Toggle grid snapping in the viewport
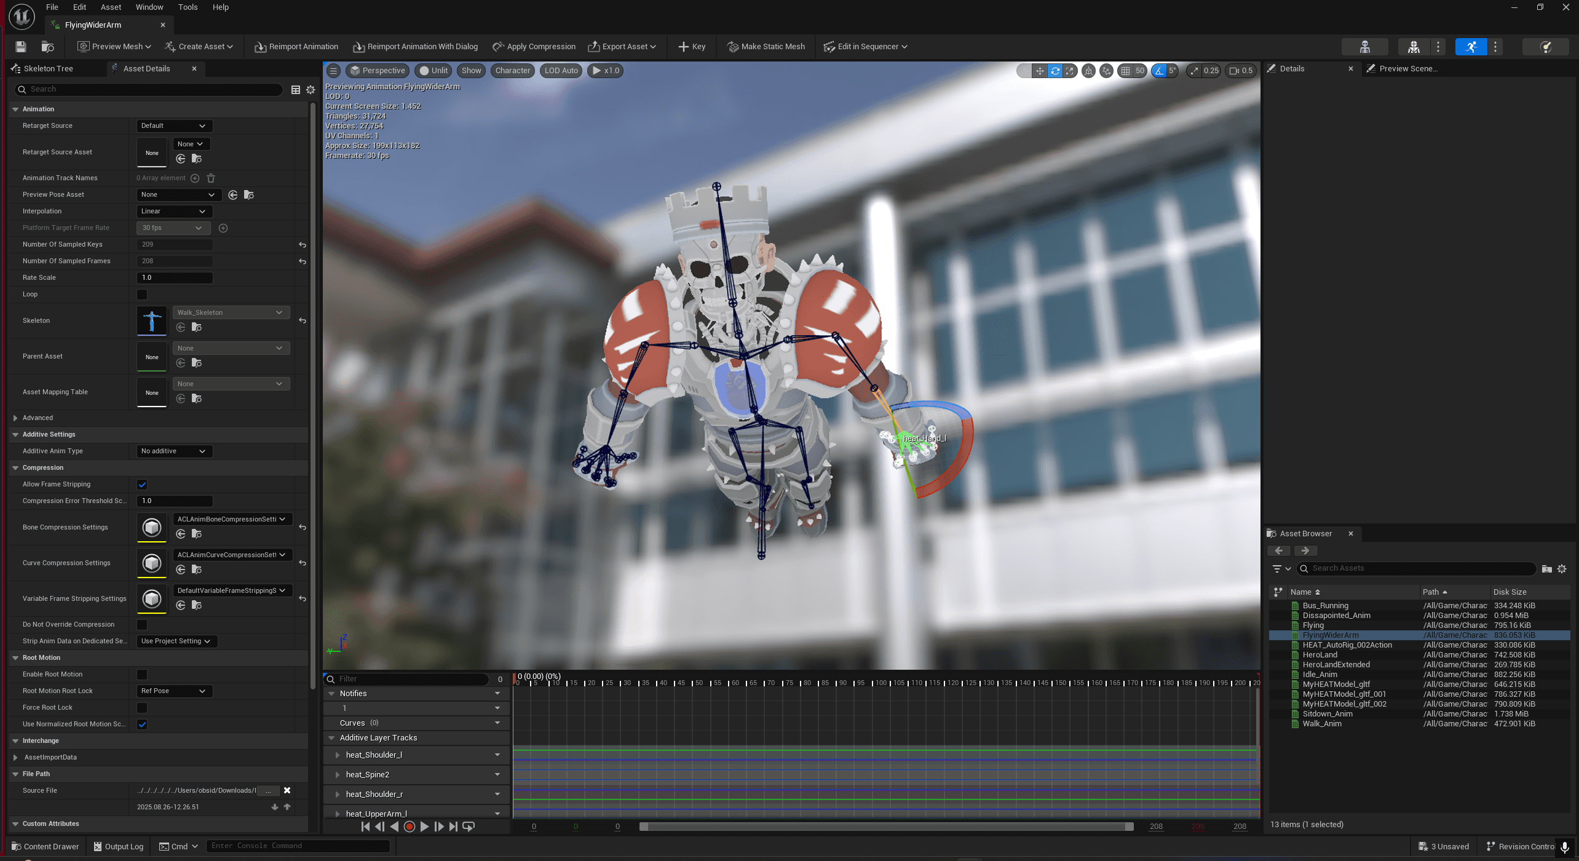The width and height of the screenshot is (1579, 861). click(x=1125, y=71)
